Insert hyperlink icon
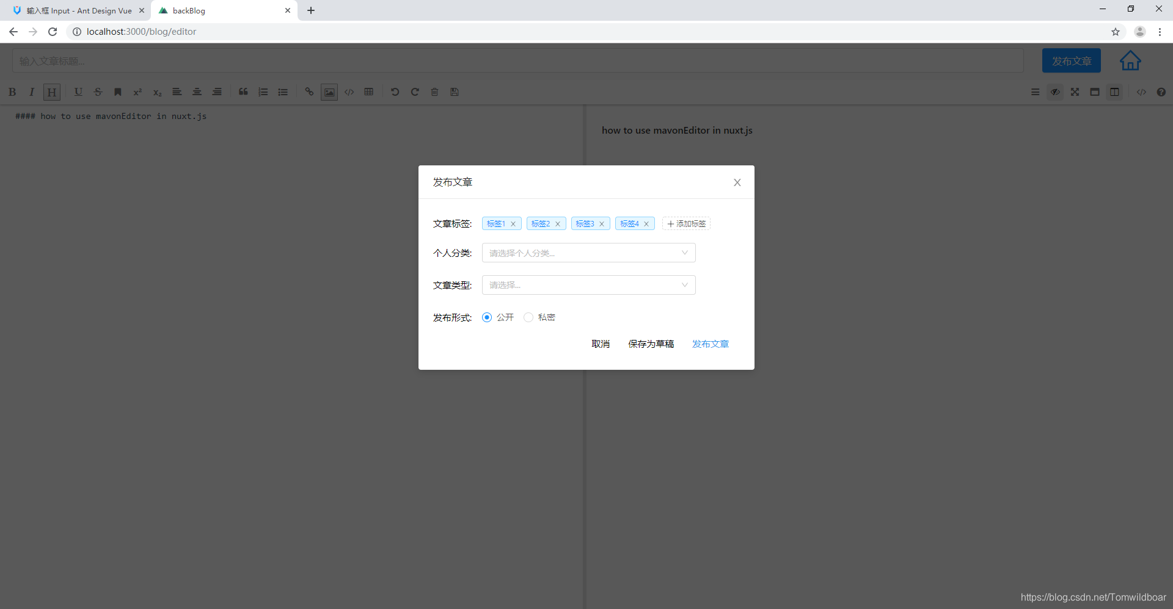The height and width of the screenshot is (609, 1173). (309, 92)
